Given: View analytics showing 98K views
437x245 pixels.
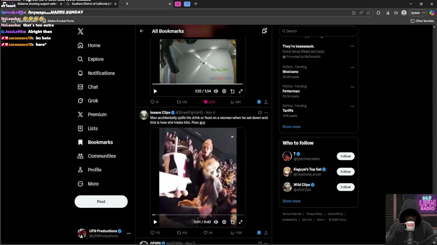Looking at the screenshot, I should point(236,102).
